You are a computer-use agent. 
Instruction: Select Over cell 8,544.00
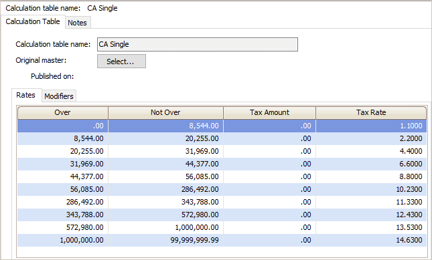point(63,138)
